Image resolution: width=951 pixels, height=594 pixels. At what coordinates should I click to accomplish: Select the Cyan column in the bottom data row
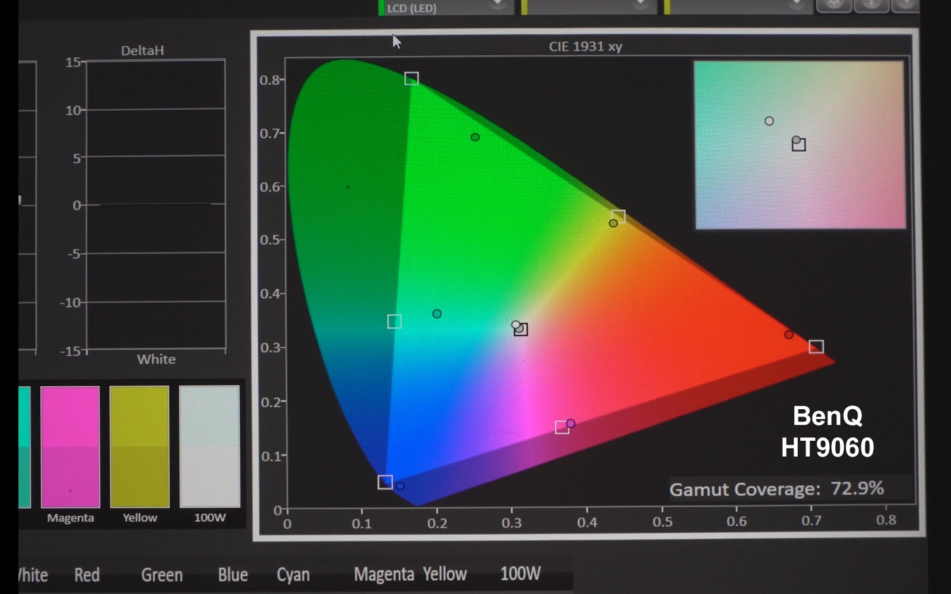tap(293, 575)
